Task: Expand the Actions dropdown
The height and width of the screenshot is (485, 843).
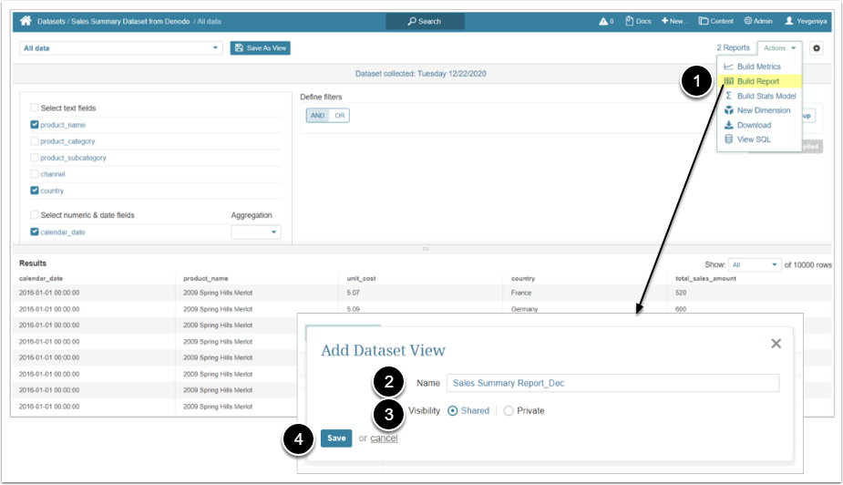Action: 779,47
